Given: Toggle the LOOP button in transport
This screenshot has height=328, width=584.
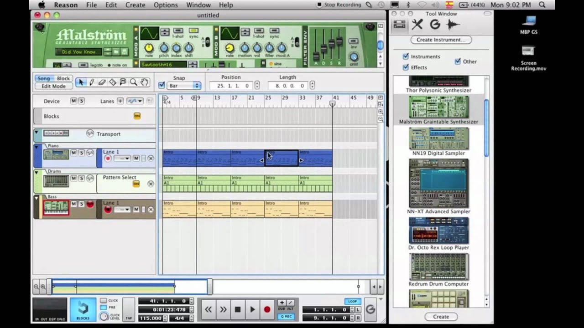Looking at the screenshot, I should pos(353,301).
